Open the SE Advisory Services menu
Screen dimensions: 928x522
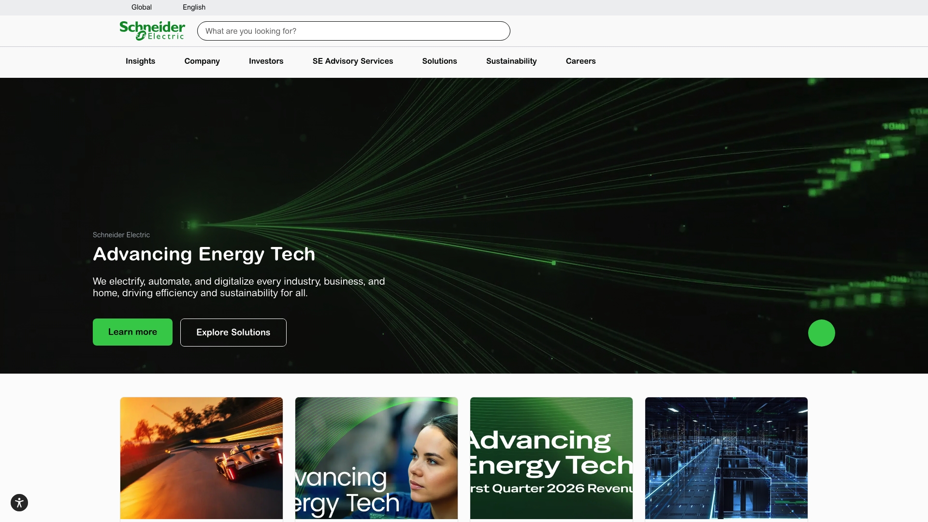point(353,61)
